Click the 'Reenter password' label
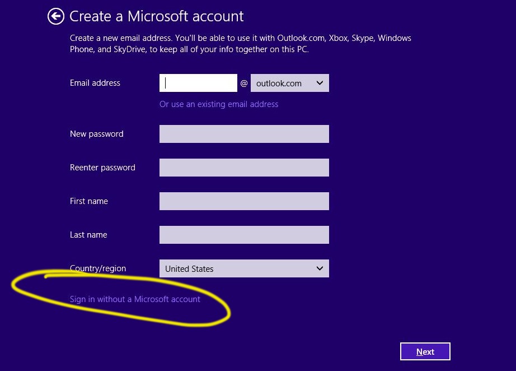Viewport: 516px width, 371px height. tap(102, 168)
